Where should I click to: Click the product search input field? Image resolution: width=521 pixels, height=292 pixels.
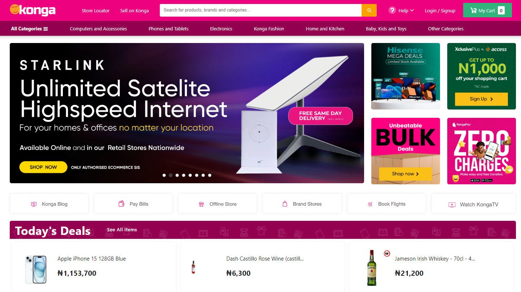click(x=261, y=10)
